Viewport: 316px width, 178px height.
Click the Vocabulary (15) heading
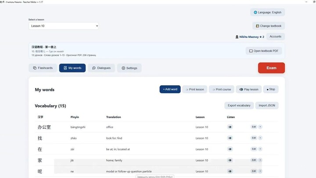[x=50, y=106]
